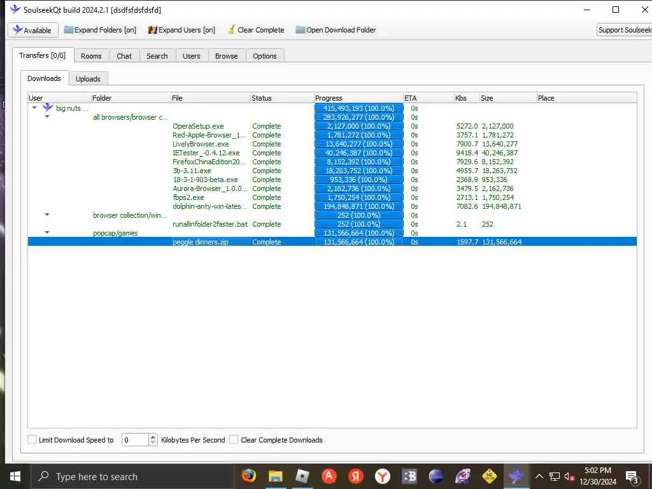Switch to the Chat tab

[x=124, y=56]
